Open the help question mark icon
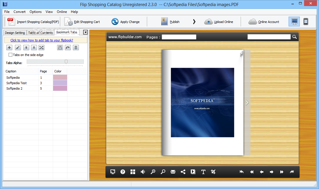The width and height of the screenshot is (319, 189). coord(123,172)
